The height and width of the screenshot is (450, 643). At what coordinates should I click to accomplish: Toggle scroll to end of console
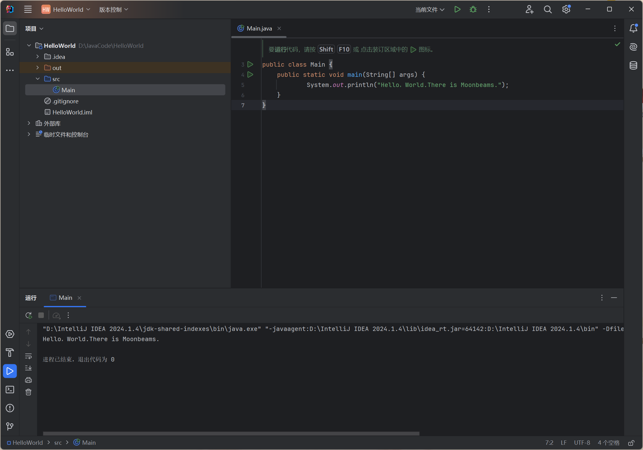[x=28, y=368]
